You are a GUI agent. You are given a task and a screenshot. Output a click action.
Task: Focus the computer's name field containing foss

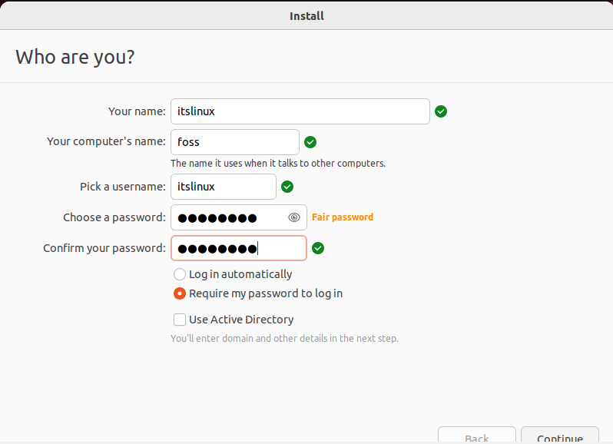click(x=235, y=142)
